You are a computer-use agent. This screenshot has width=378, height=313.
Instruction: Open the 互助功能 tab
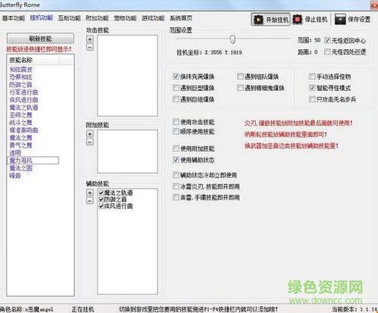point(70,18)
